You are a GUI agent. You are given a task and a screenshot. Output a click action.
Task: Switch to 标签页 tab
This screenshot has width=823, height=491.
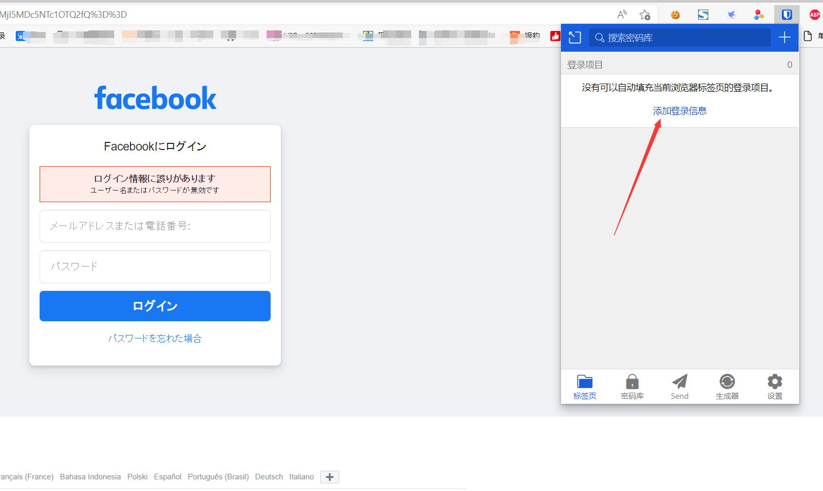coord(585,387)
